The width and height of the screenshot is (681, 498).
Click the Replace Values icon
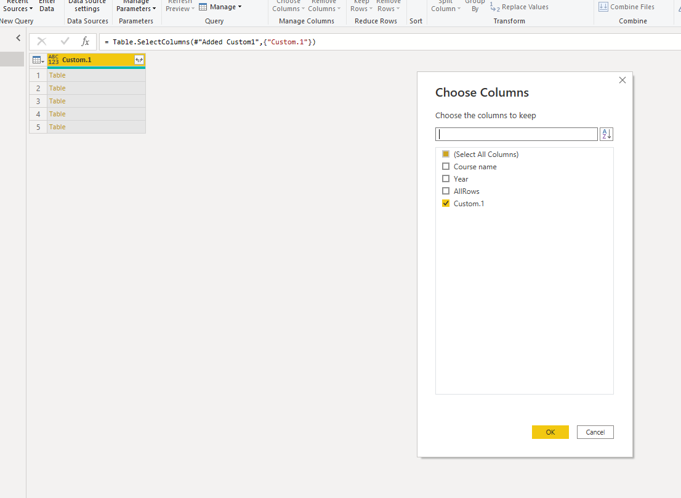point(494,7)
